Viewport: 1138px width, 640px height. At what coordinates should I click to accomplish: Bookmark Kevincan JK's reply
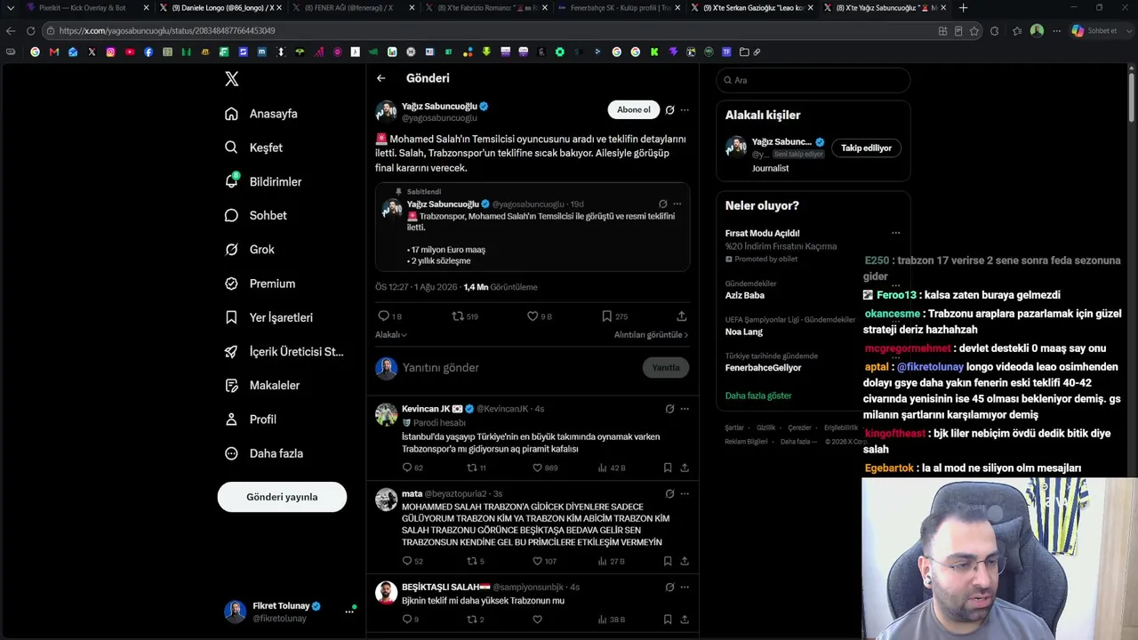tap(668, 468)
